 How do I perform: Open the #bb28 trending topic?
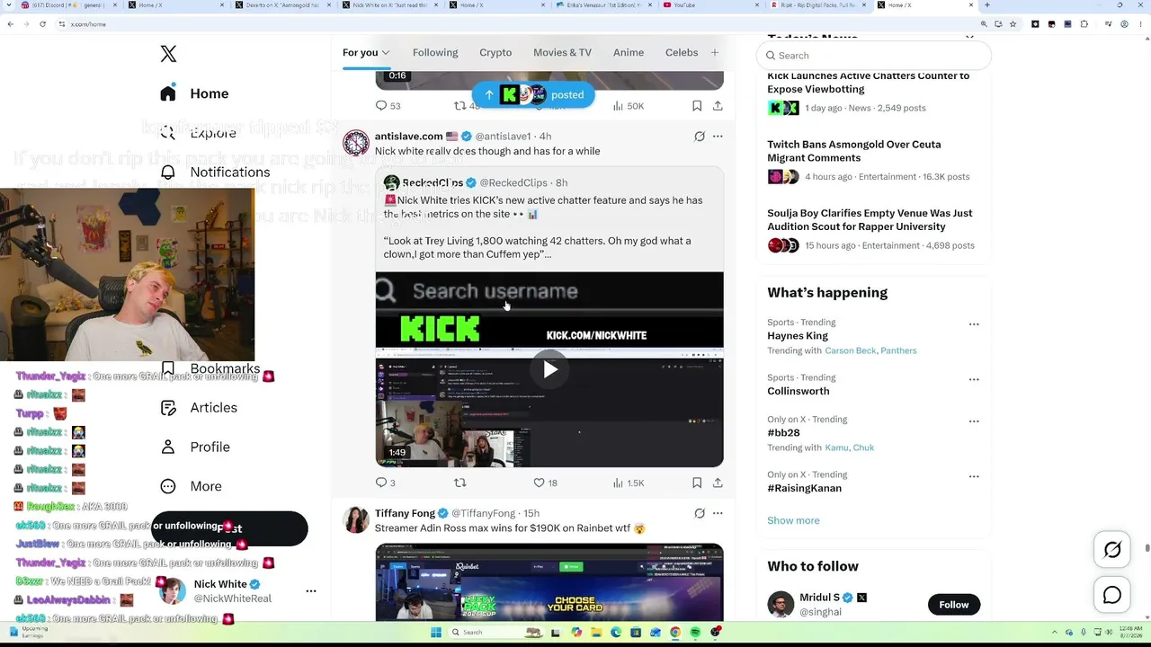click(783, 433)
